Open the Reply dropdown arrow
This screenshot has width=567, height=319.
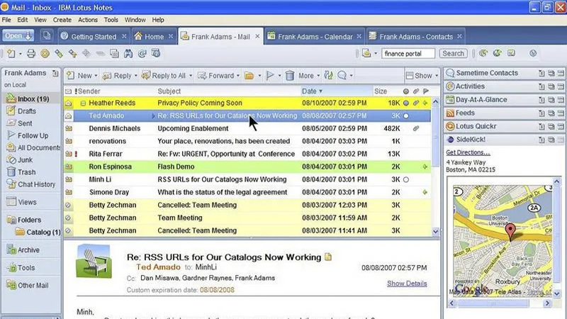tap(135, 76)
